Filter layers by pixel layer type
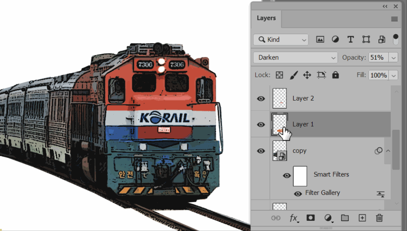 (x=320, y=39)
